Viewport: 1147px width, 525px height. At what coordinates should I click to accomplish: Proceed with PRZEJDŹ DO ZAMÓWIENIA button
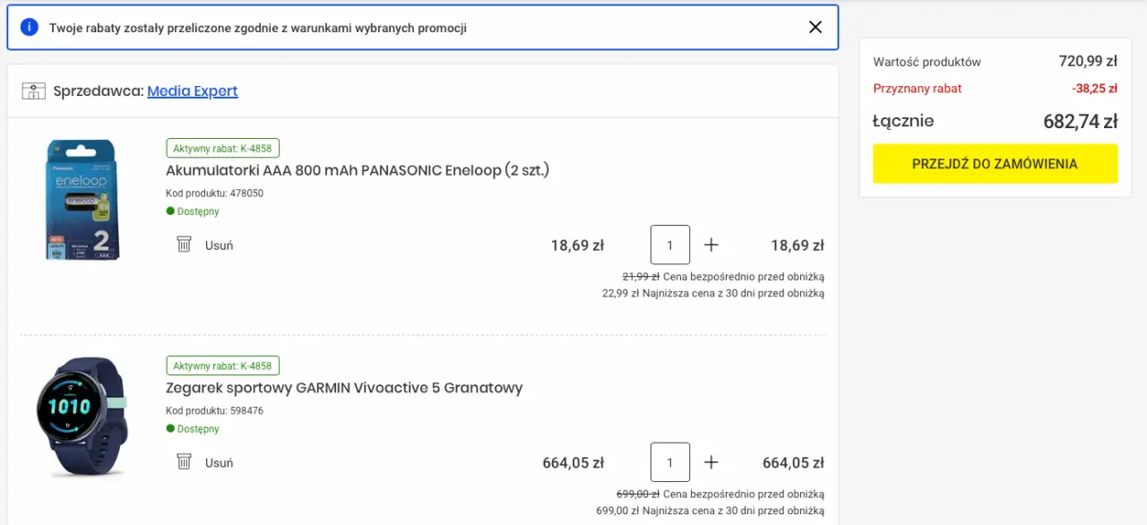coord(996,164)
